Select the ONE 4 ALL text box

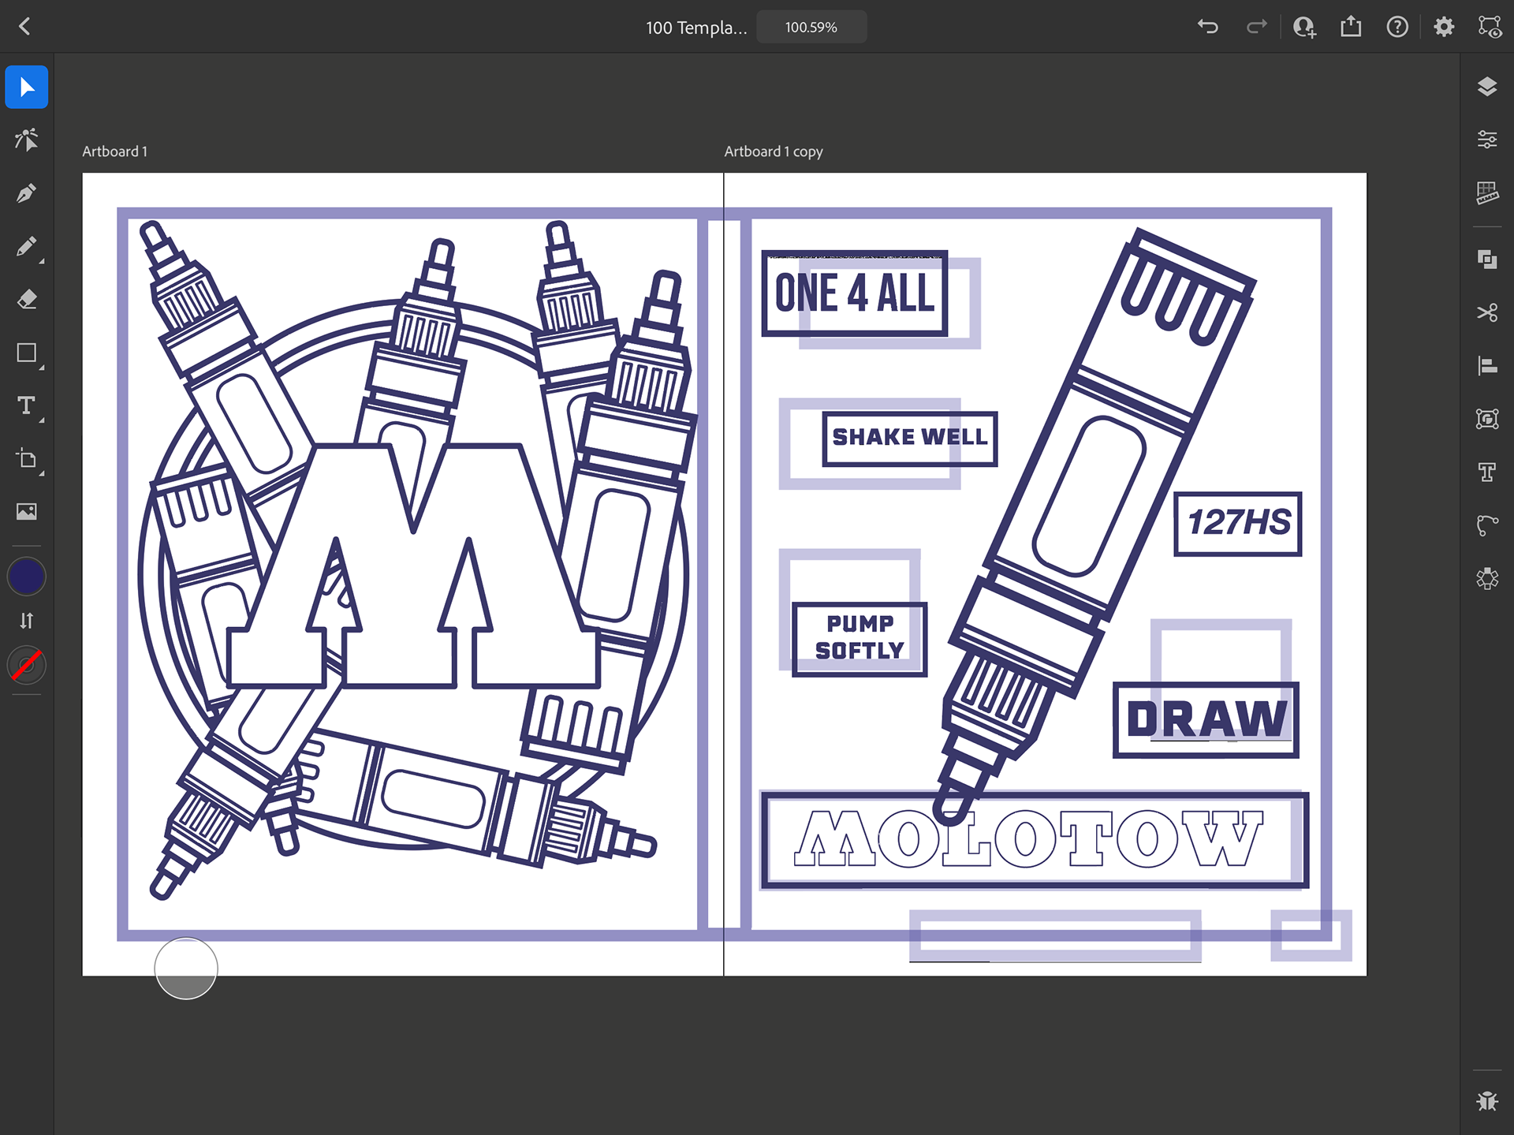[855, 293]
